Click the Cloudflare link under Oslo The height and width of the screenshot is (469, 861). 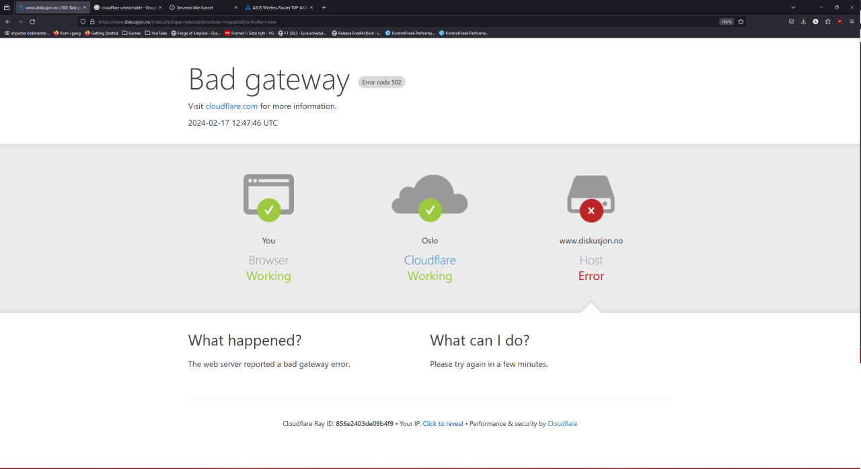(430, 260)
